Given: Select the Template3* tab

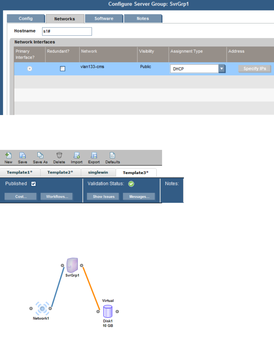Looking at the screenshot, I should click(x=136, y=173).
